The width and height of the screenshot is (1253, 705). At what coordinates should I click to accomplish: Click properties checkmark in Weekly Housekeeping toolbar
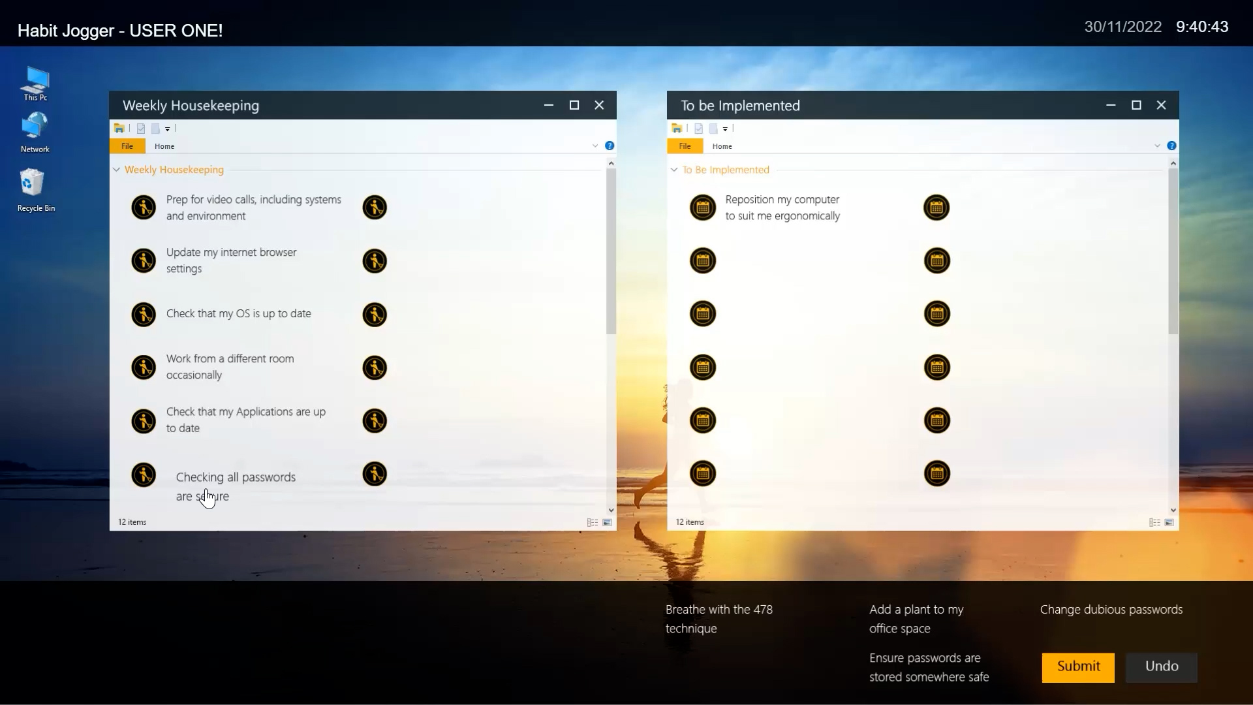(x=141, y=129)
